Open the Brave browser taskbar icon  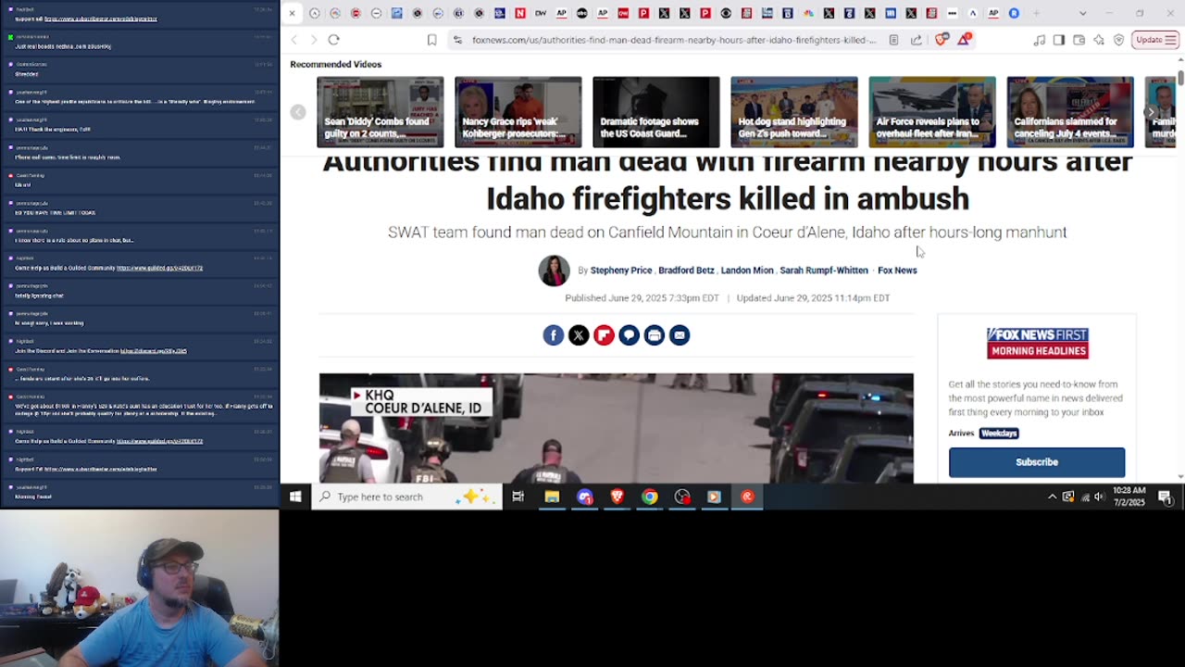tap(617, 497)
